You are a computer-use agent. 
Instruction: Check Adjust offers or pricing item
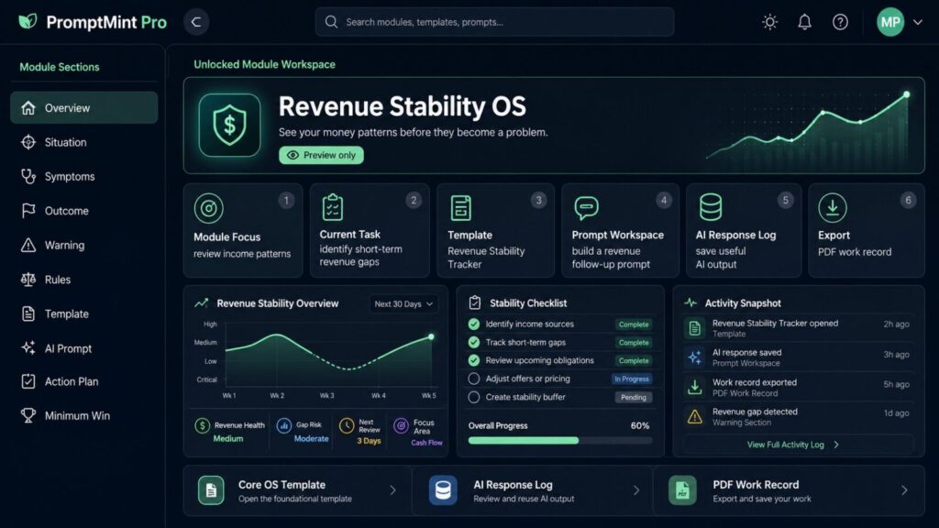(x=474, y=379)
